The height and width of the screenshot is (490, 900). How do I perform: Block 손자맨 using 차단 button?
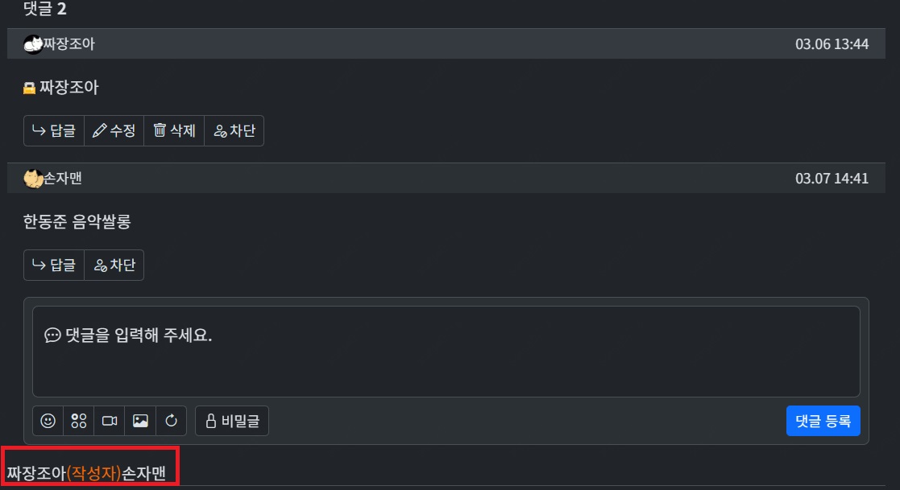(114, 265)
